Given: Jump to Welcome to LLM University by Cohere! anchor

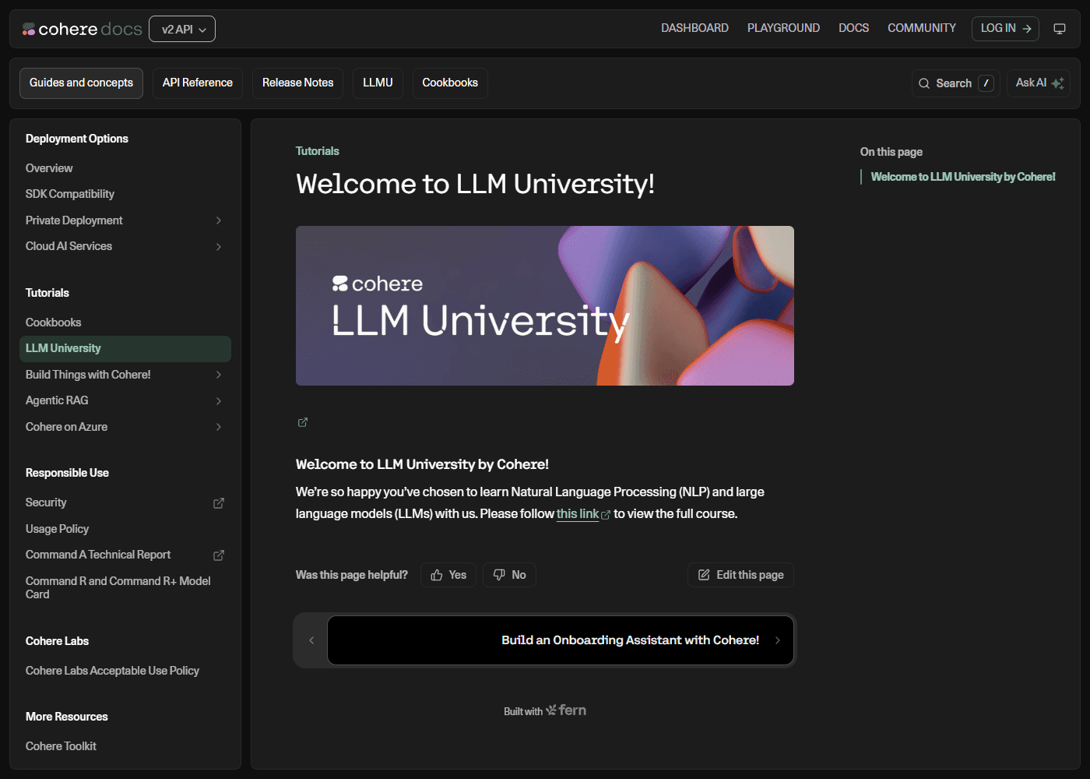Looking at the screenshot, I should (x=963, y=177).
